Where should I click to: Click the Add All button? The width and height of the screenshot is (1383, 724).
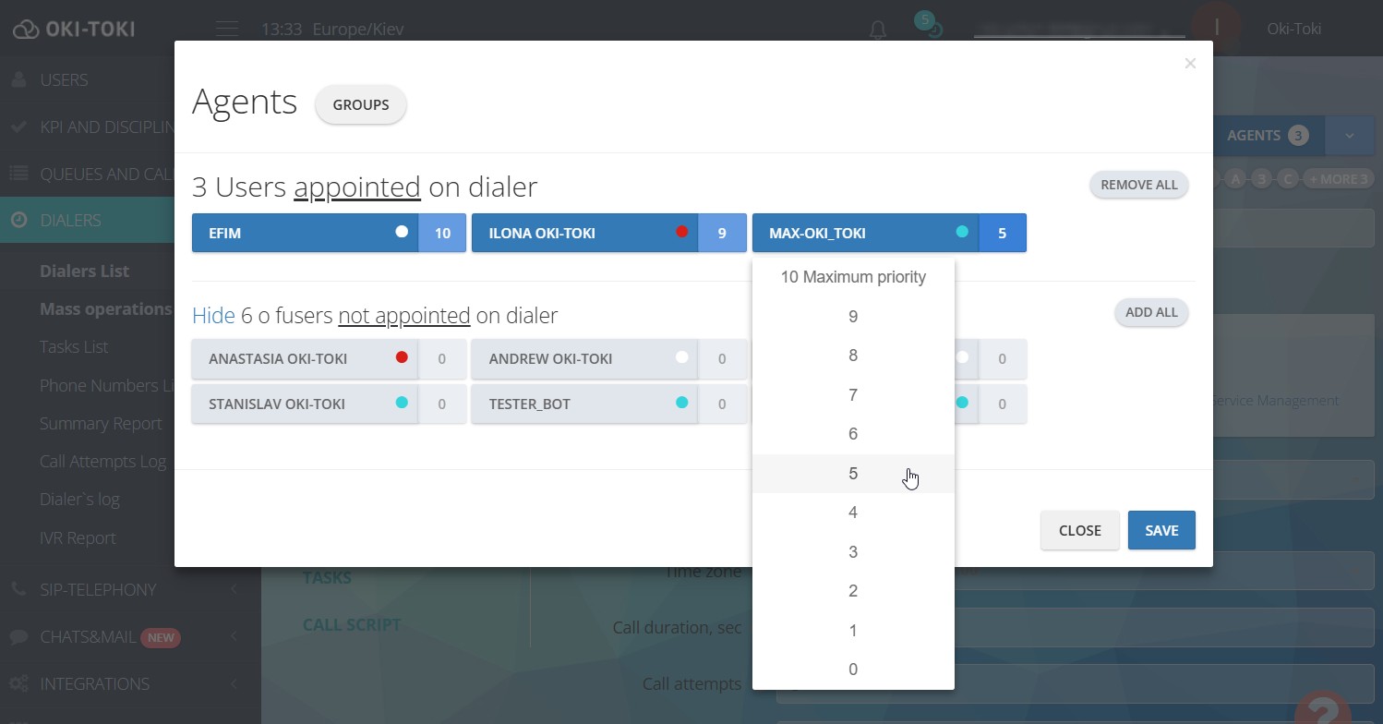pyautogui.click(x=1151, y=312)
